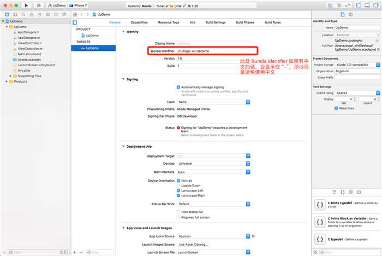Switch to the Build Phases tab
The height and width of the screenshot is (256, 382).
tap(245, 22)
